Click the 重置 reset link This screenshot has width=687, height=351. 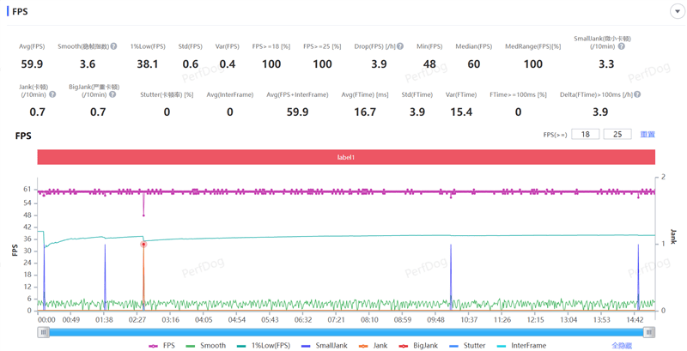[x=647, y=135]
